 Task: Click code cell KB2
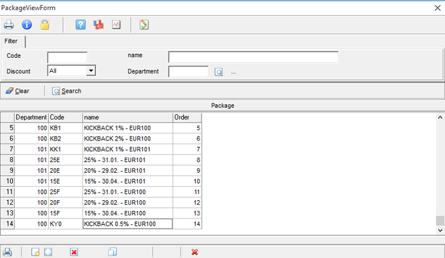point(65,139)
